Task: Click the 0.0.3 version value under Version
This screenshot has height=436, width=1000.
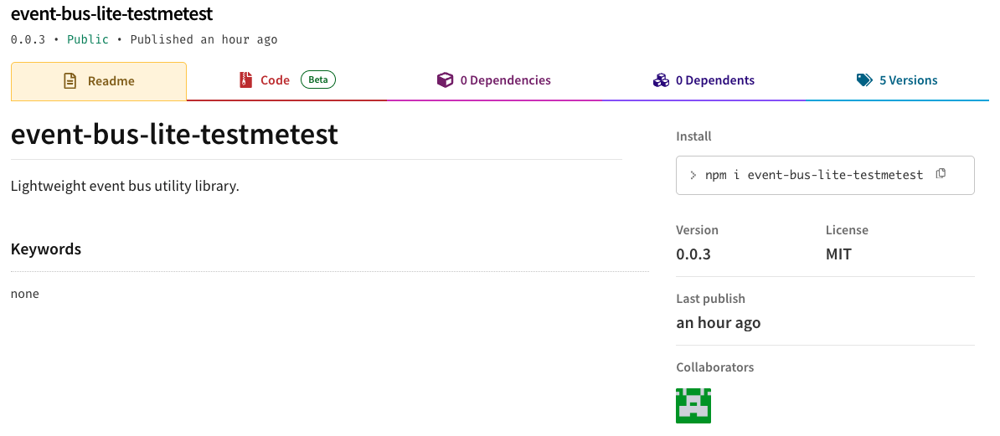Action: point(693,254)
